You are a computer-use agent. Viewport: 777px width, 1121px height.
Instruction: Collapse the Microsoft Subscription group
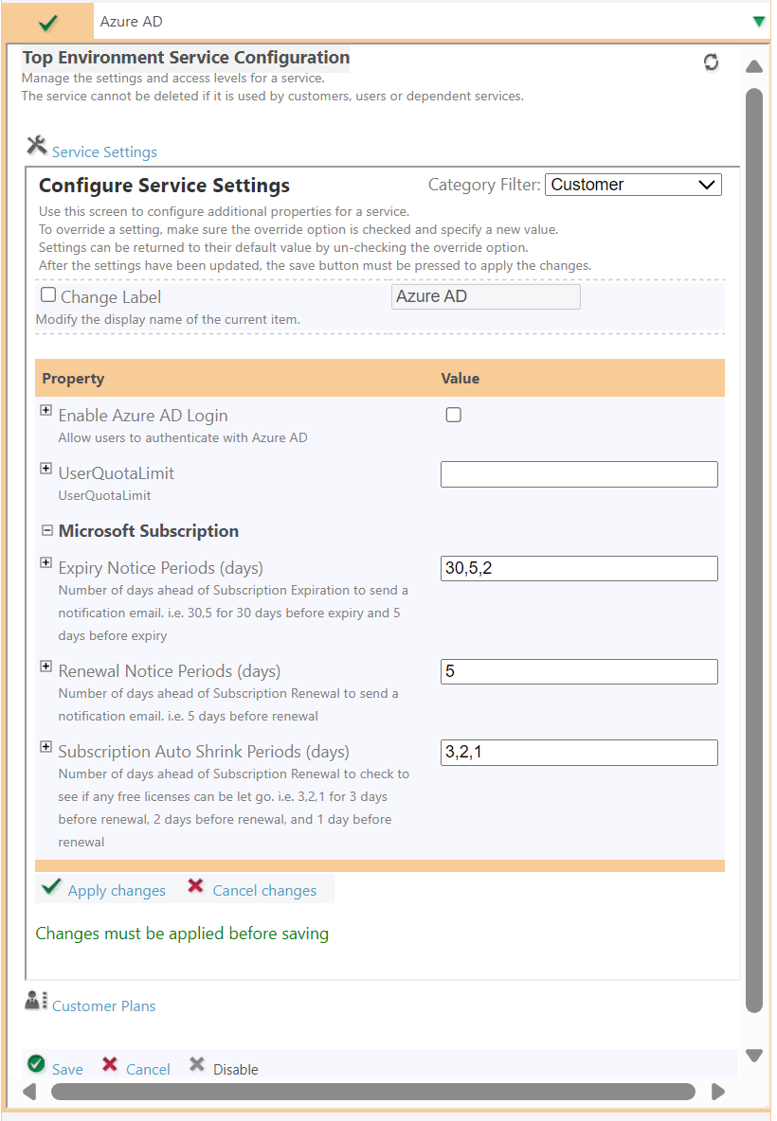(47, 530)
